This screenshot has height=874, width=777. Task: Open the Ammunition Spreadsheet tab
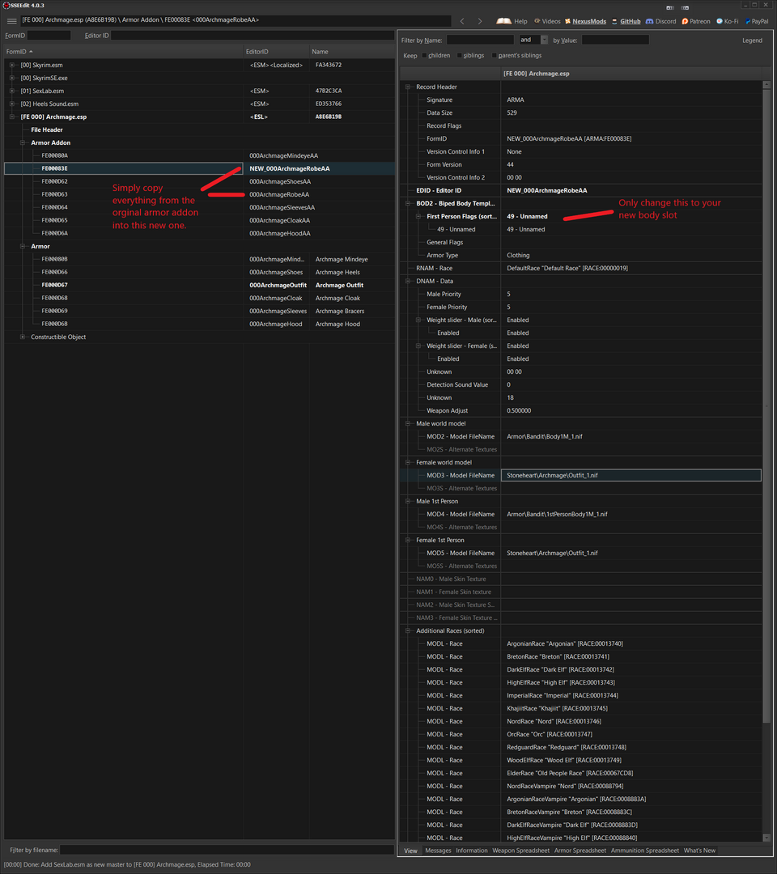645,851
